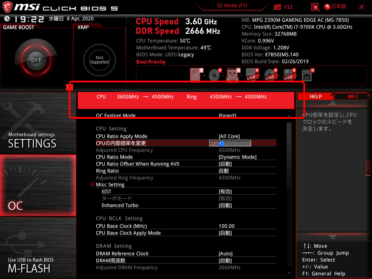Click the F1: General Help hint
This screenshot has width=372, height=279.
pyautogui.click(x=324, y=274)
